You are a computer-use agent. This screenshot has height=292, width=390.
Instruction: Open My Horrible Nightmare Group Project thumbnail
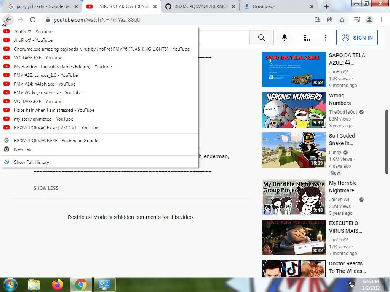(294, 197)
